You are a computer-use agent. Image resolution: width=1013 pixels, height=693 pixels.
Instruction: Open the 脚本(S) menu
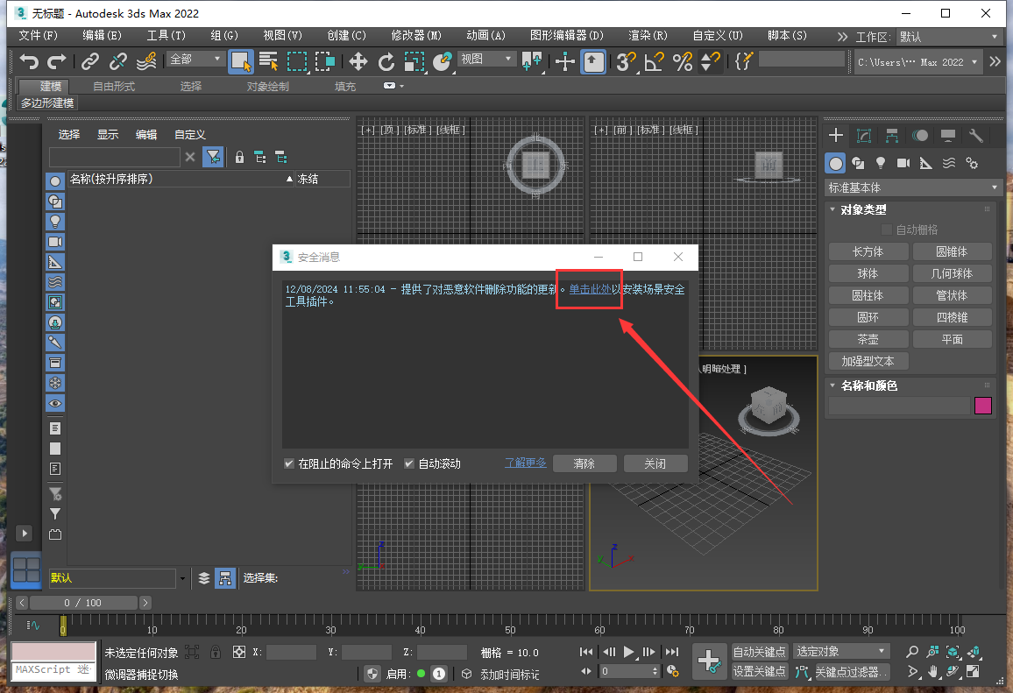pos(787,36)
